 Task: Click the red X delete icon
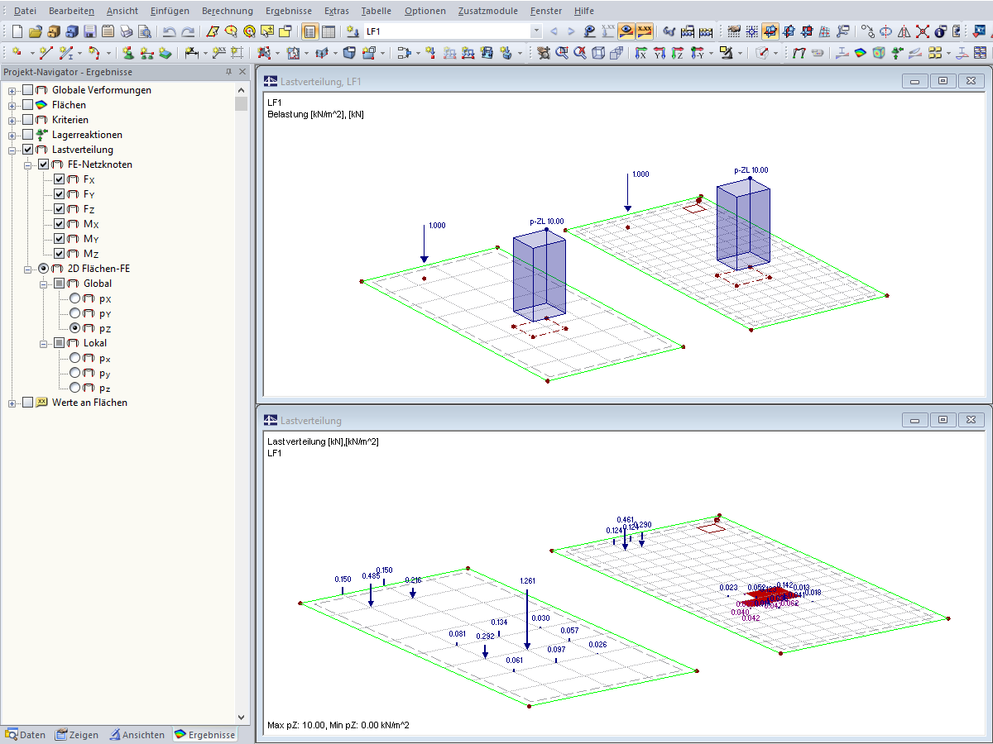922,31
